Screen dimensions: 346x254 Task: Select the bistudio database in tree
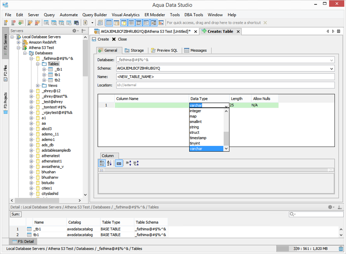(48, 183)
